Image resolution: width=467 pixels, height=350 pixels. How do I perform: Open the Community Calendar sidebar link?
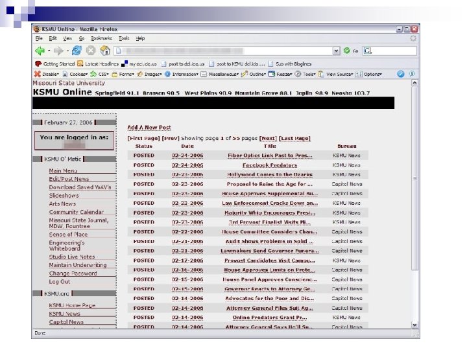click(77, 212)
